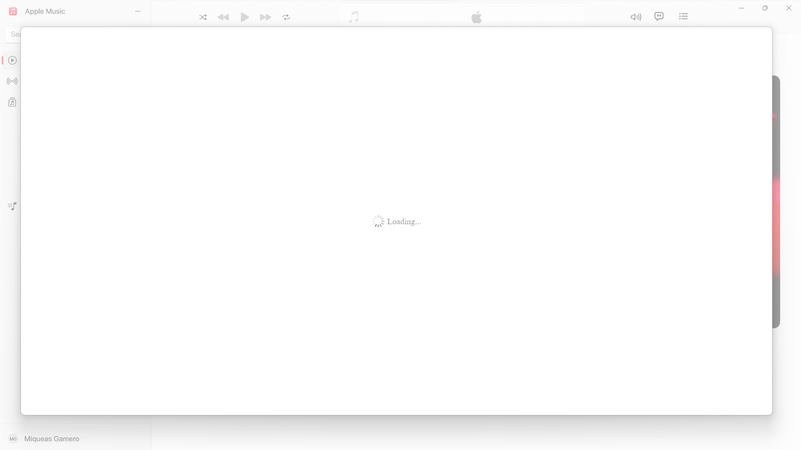Toggle repeat mode
Image resolution: width=801 pixels, height=450 pixels.
286,17
